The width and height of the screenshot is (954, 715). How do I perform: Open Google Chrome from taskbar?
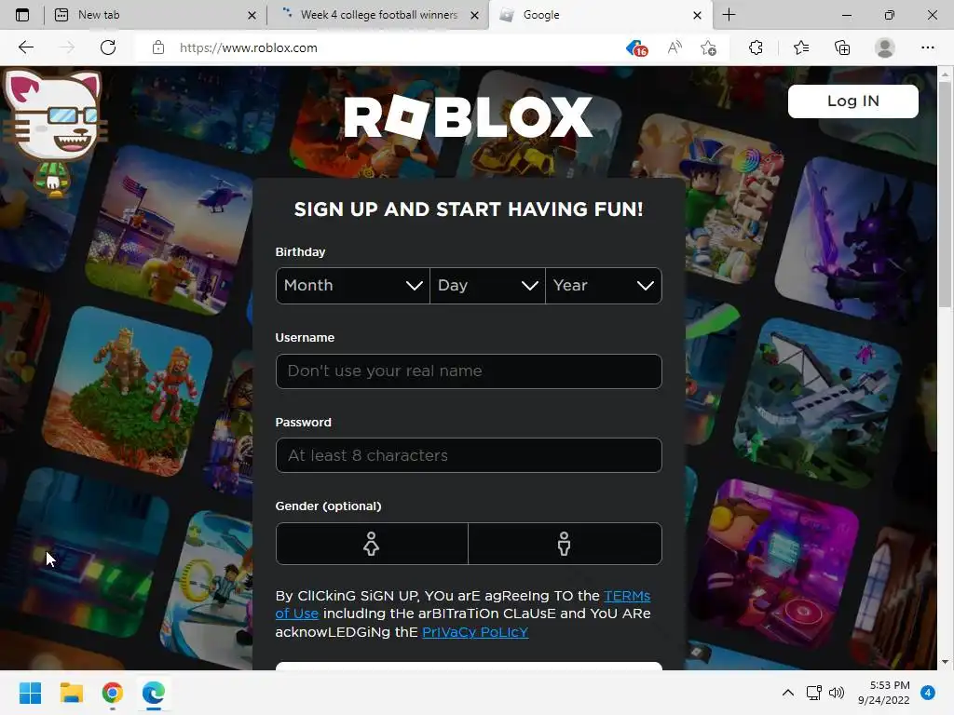pyautogui.click(x=113, y=693)
